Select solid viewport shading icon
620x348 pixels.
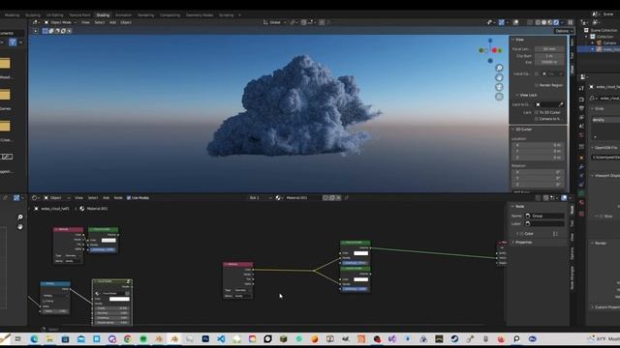pyautogui.click(x=544, y=22)
